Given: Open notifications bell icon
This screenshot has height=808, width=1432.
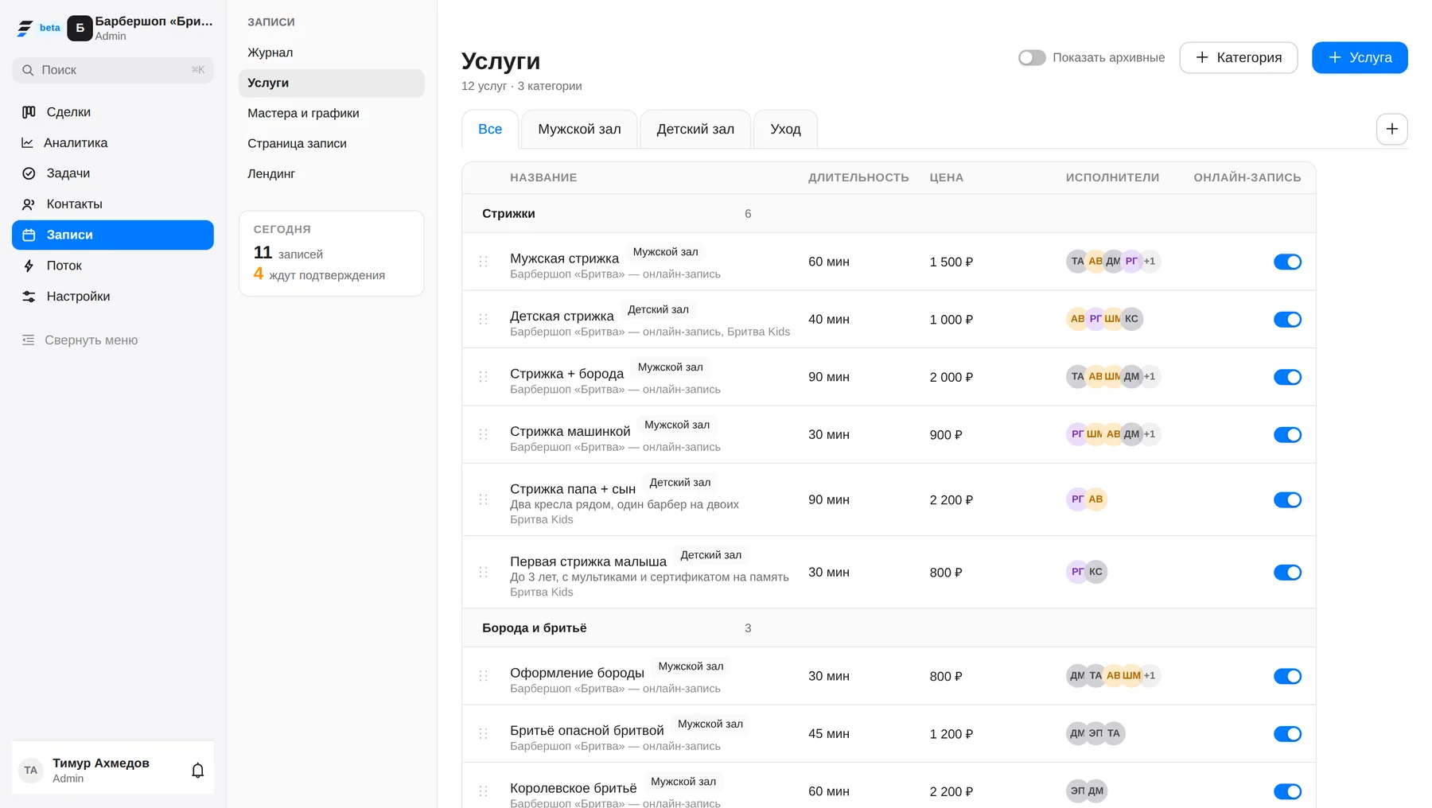Looking at the screenshot, I should tap(198, 770).
